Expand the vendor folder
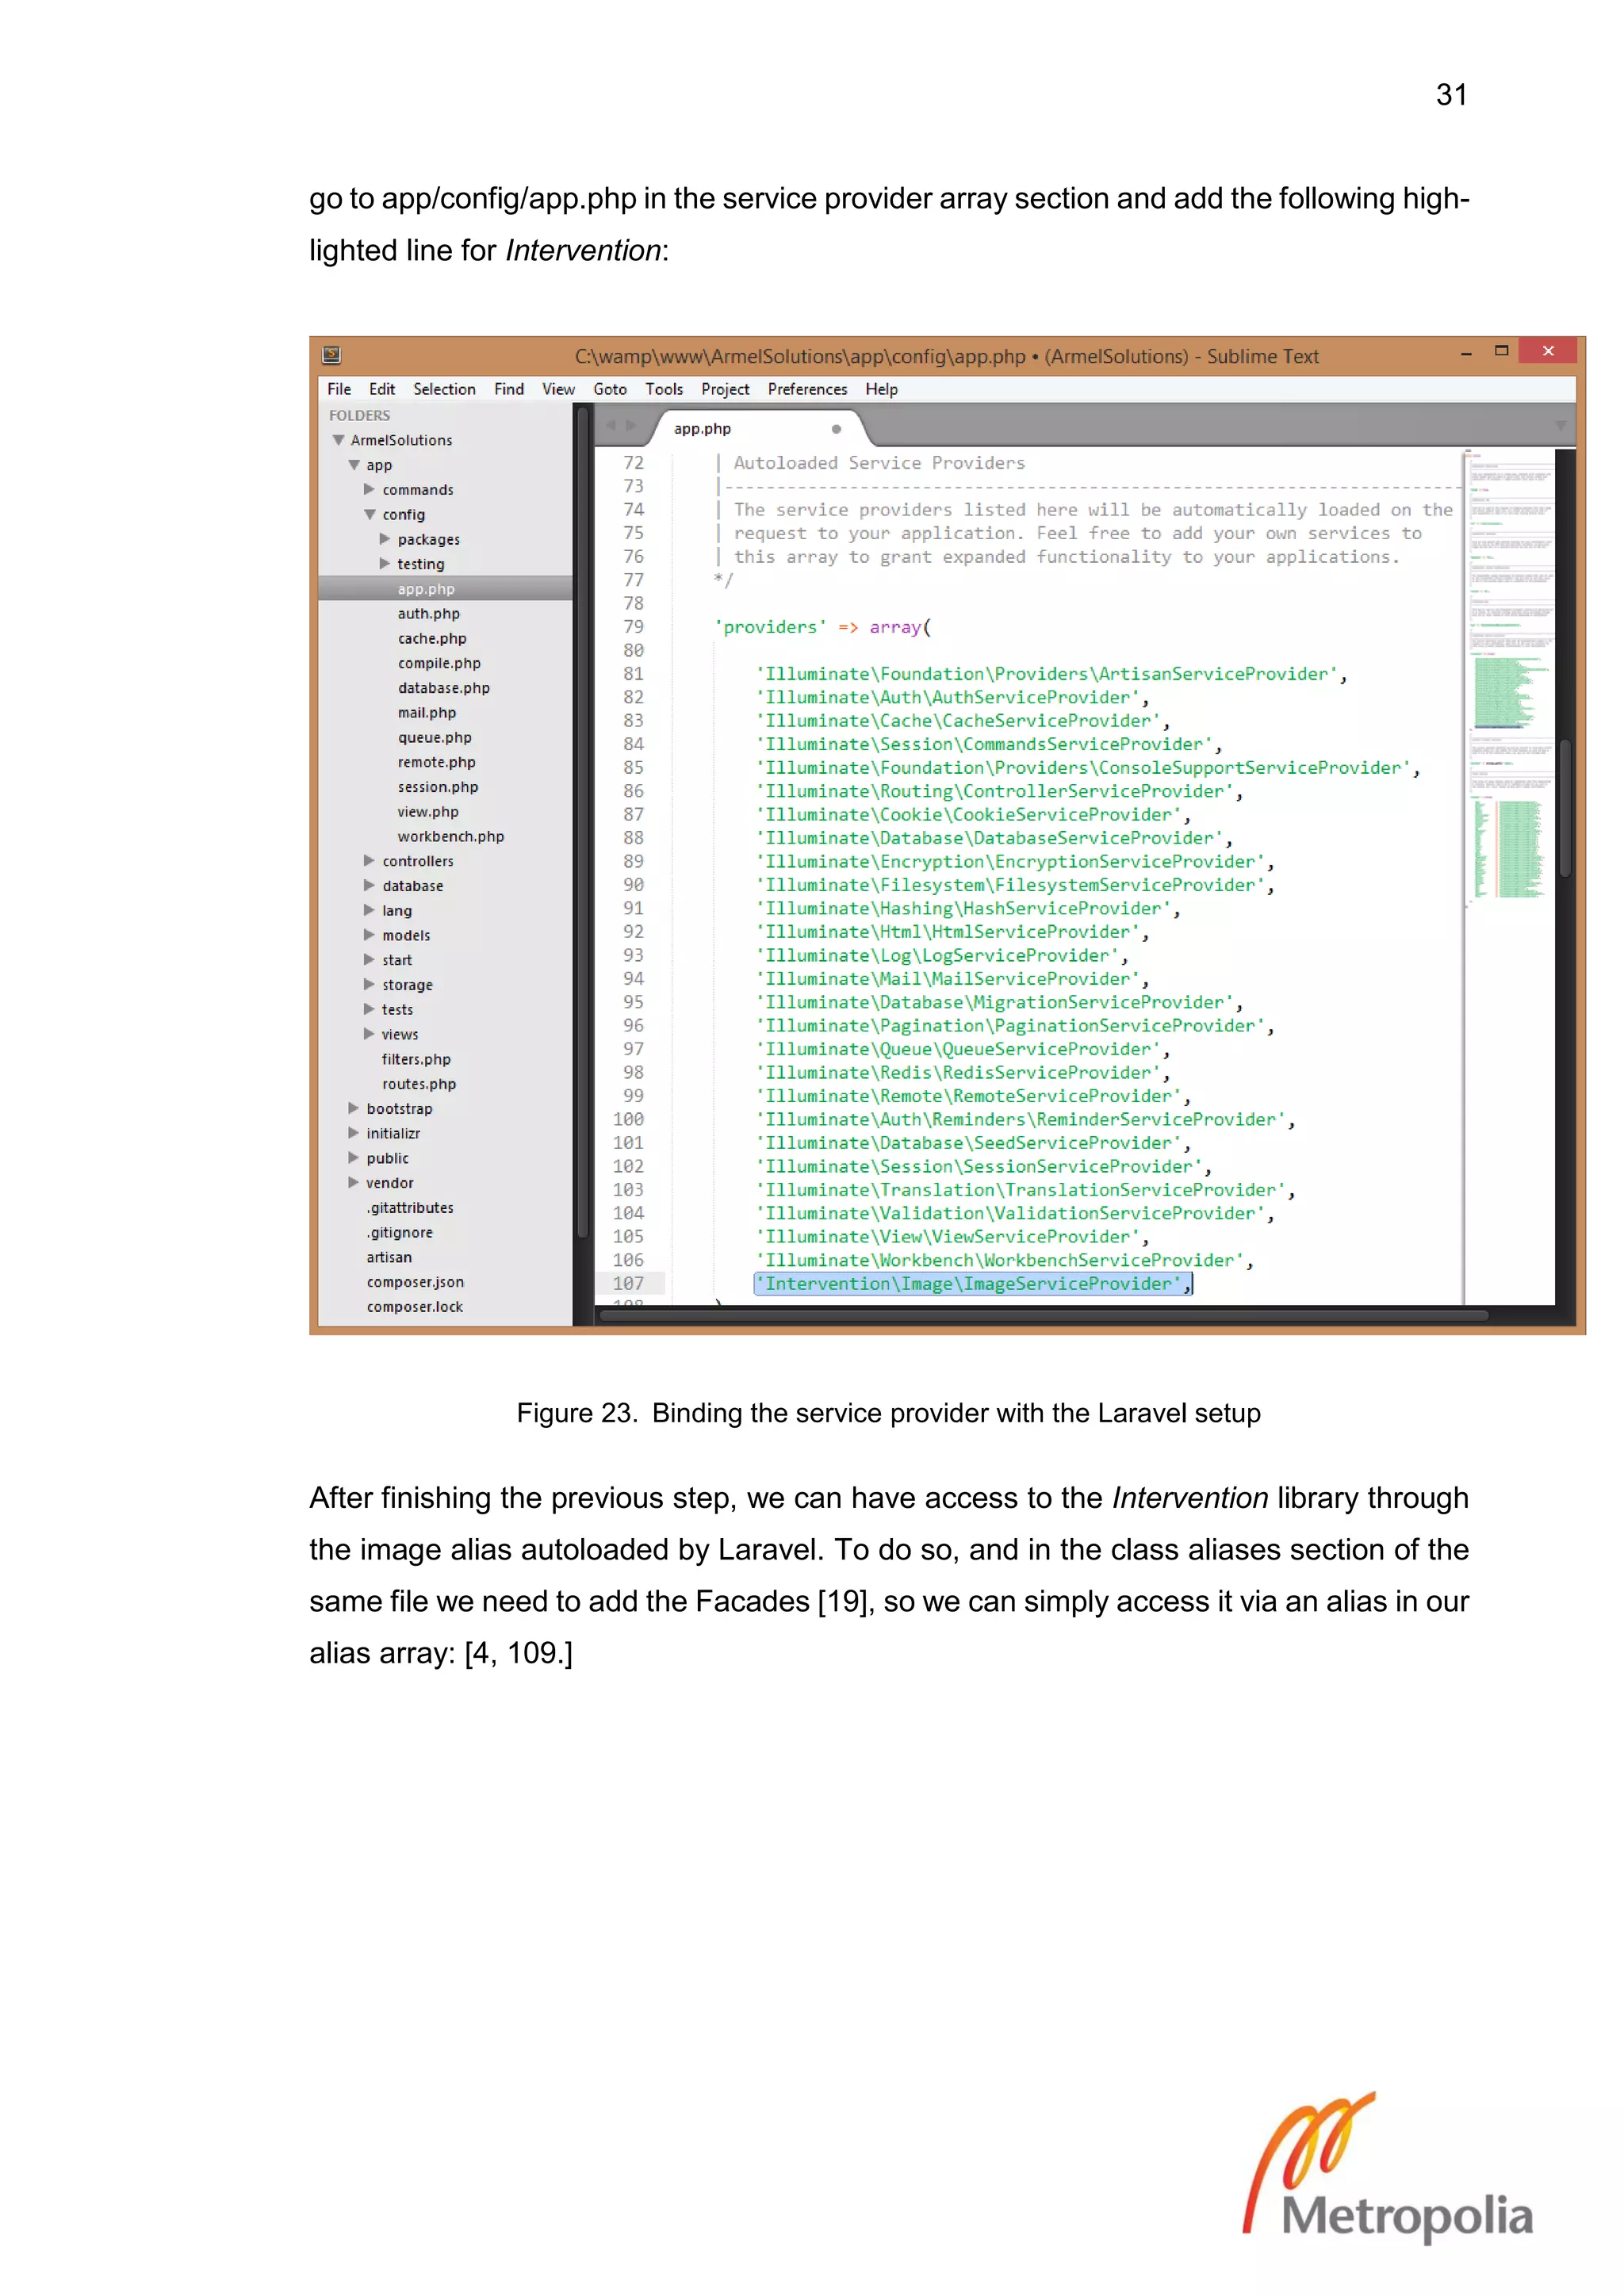Image resolution: width=1624 pixels, height=2296 pixels. pyautogui.click(x=353, y=1182)
